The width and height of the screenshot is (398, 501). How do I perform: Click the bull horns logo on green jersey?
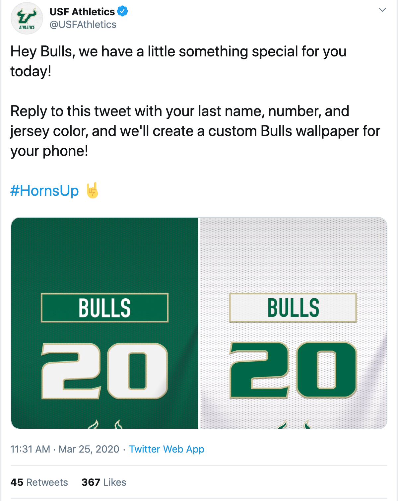(x=105, y=424)
